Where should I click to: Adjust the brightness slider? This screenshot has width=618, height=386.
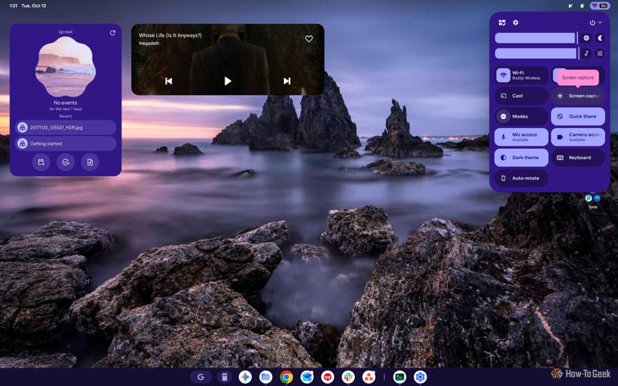click(x=535, y=38)
